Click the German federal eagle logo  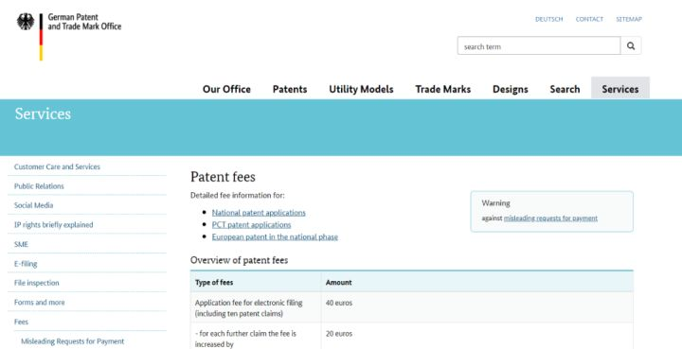point(26,22)
